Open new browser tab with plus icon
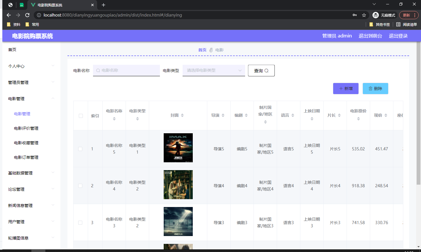Viewport: 421px width, 252px height. [x=104, y=5]
